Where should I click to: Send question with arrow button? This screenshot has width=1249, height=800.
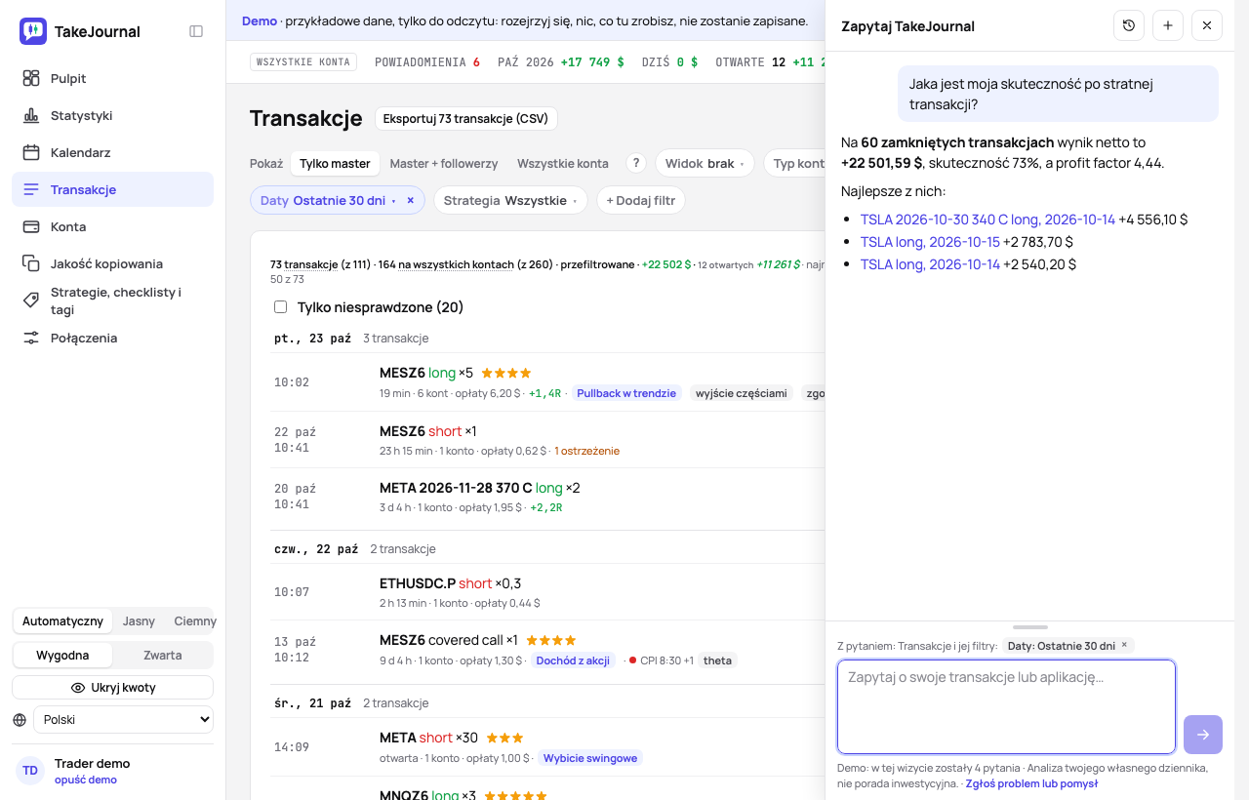pyautogui.click(x=1203, y=735)
